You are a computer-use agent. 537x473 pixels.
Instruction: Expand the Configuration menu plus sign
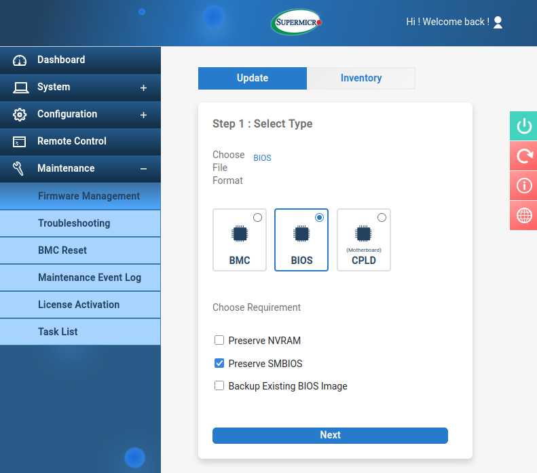(143, 115)
